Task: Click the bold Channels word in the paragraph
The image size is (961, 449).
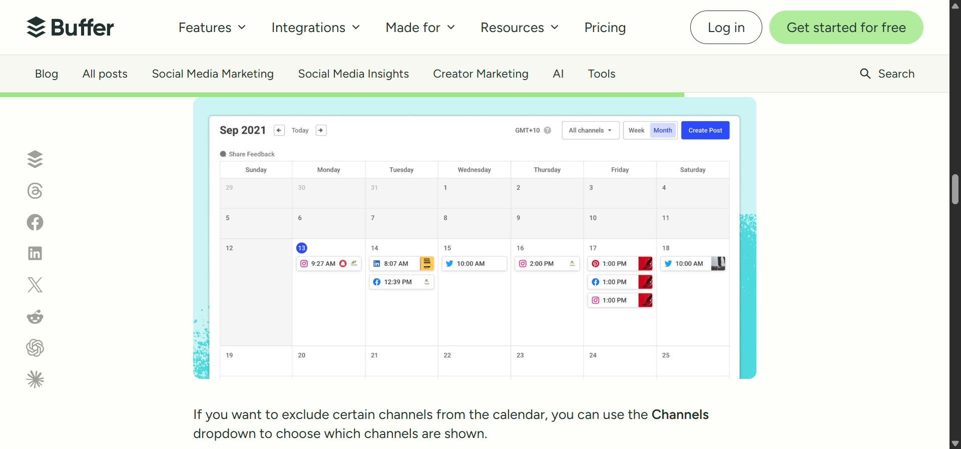Action: click(680, 415)
